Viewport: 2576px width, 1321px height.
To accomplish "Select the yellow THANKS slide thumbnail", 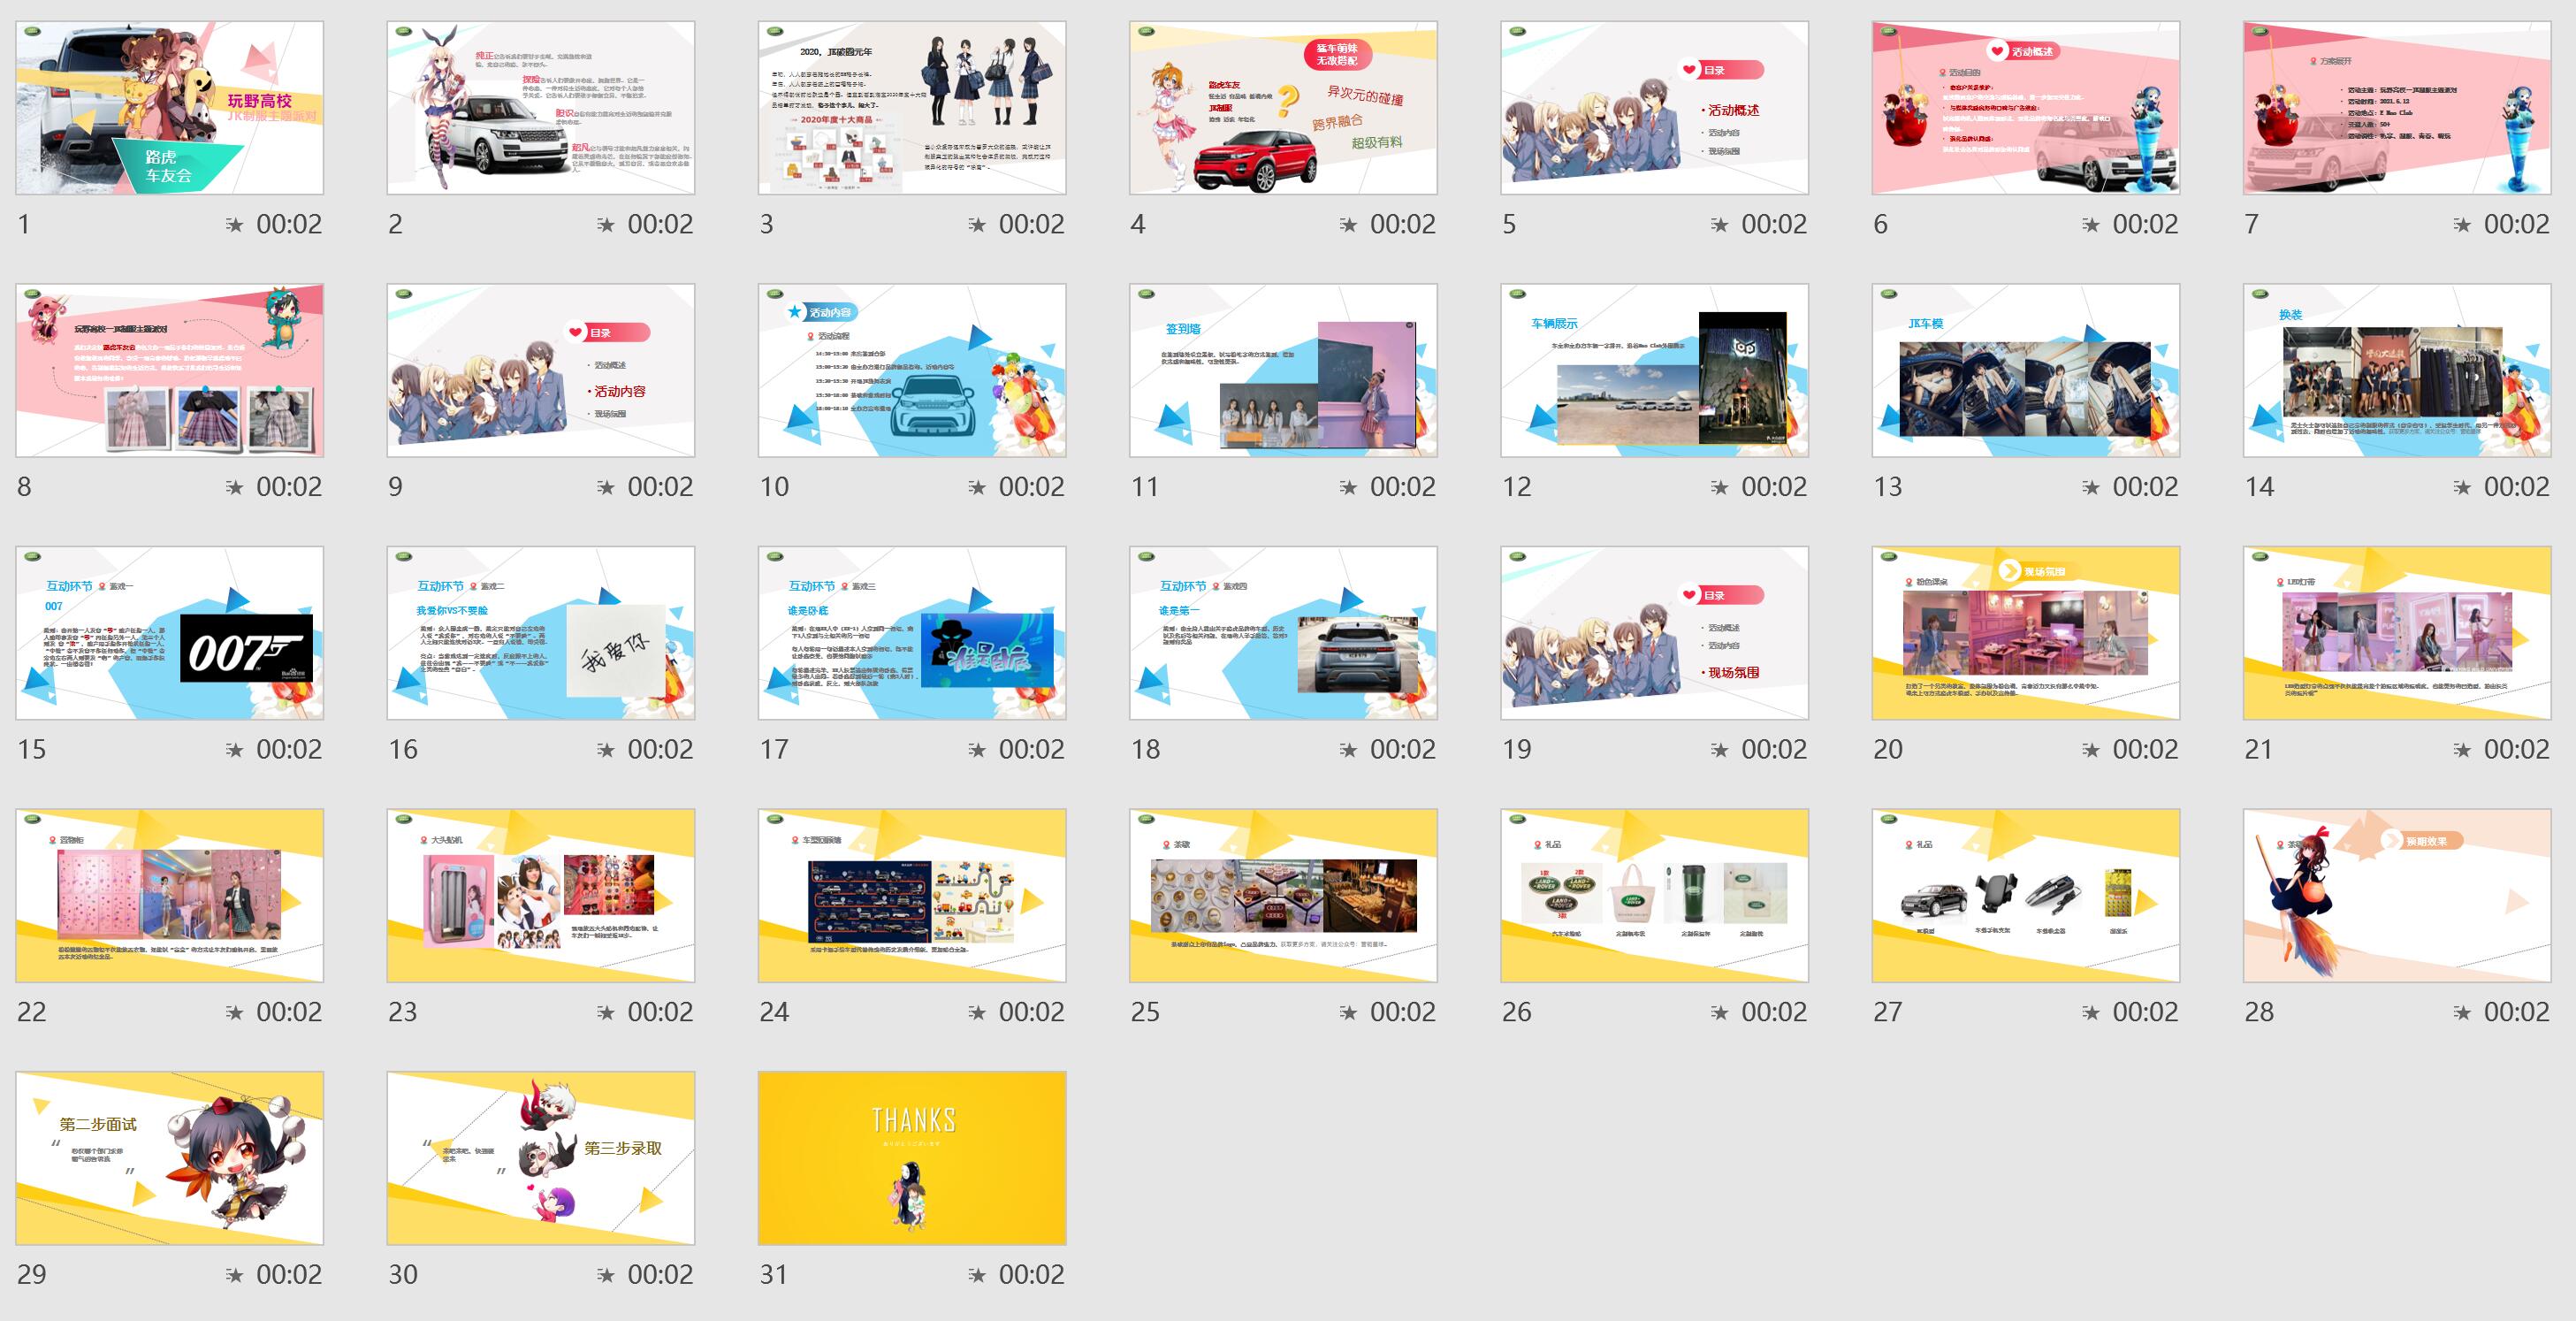I will tap(912, 1158).
